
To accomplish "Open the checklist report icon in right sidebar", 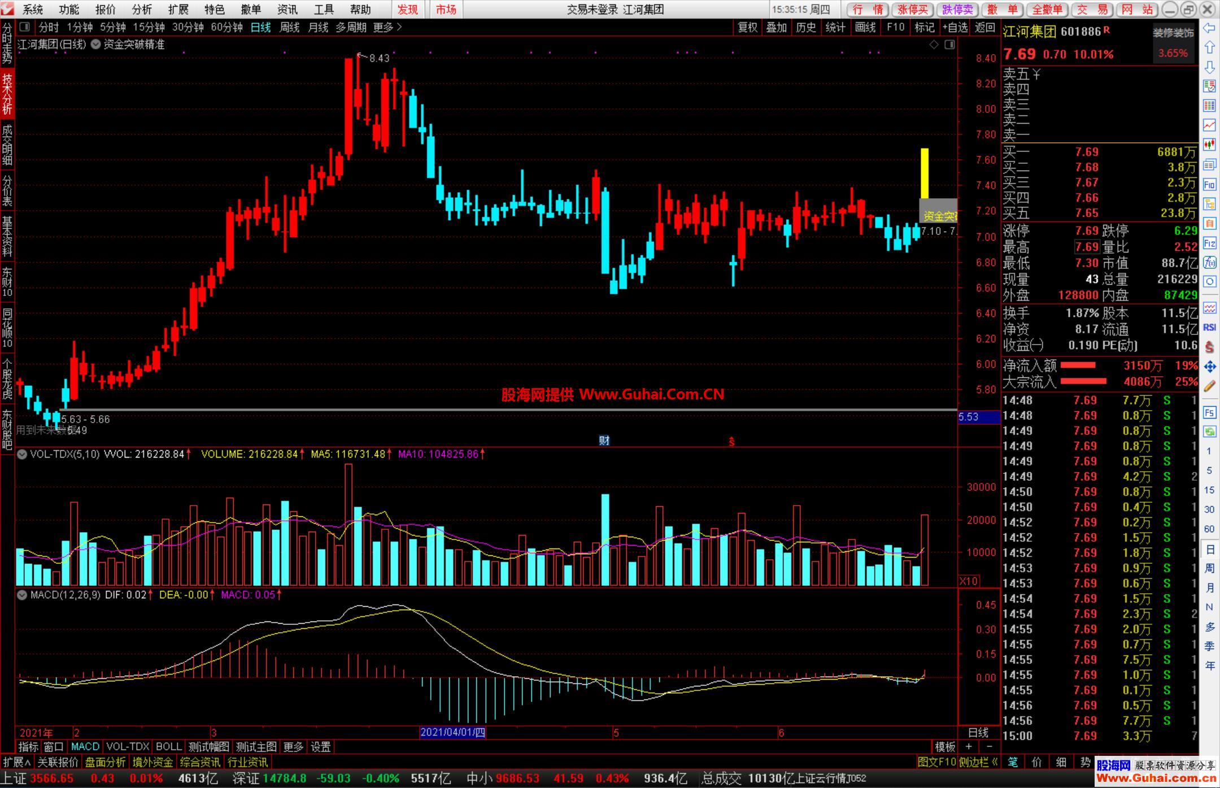I will click(1209, 86).
